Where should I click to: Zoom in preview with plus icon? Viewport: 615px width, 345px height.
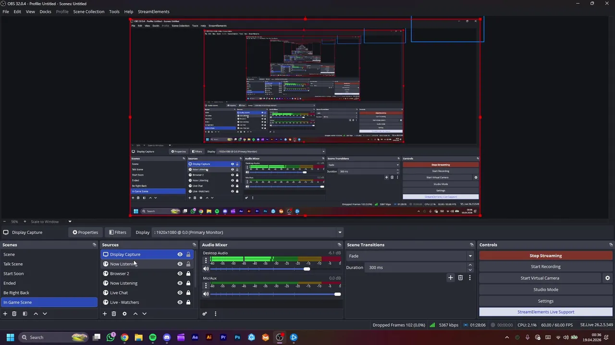tap(25, 221)
